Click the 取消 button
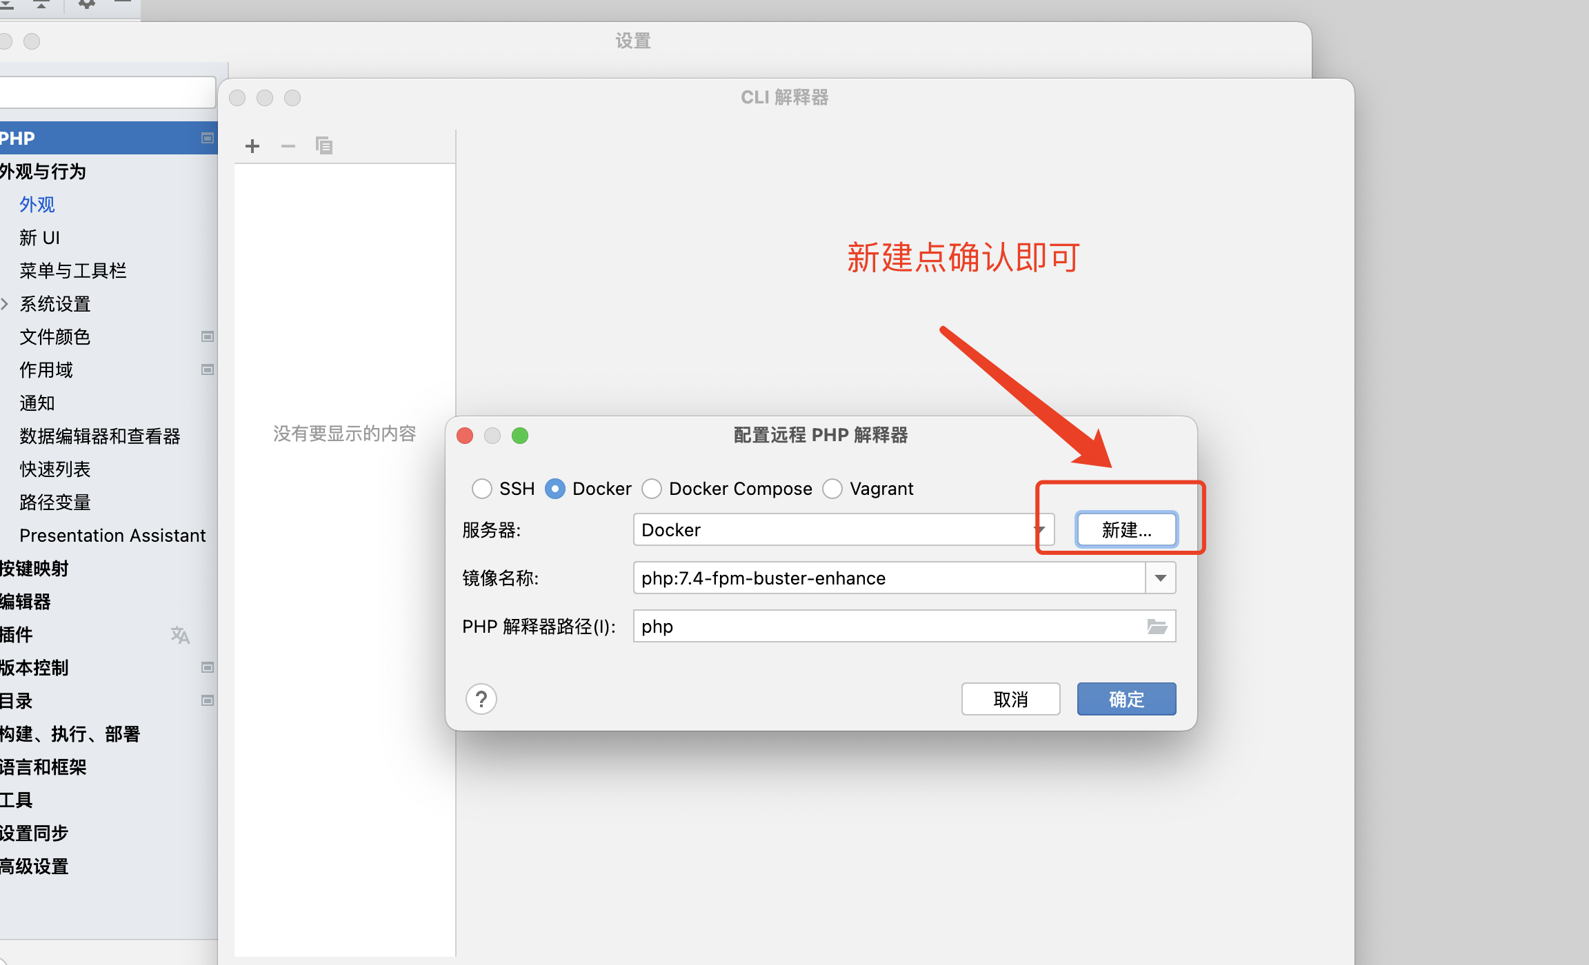1589x965 pixels. [x=1010, y=700]
